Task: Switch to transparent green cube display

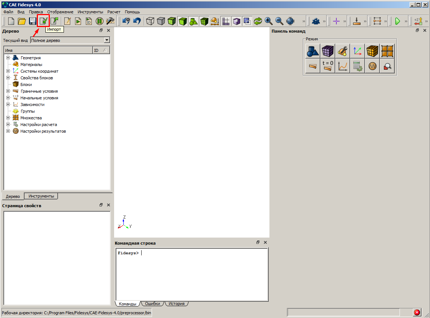Action: (172, 21)
